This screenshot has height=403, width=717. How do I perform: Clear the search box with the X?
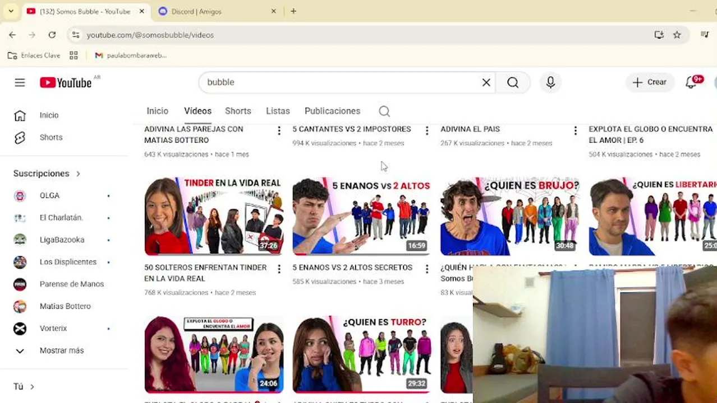coord(486,82)
